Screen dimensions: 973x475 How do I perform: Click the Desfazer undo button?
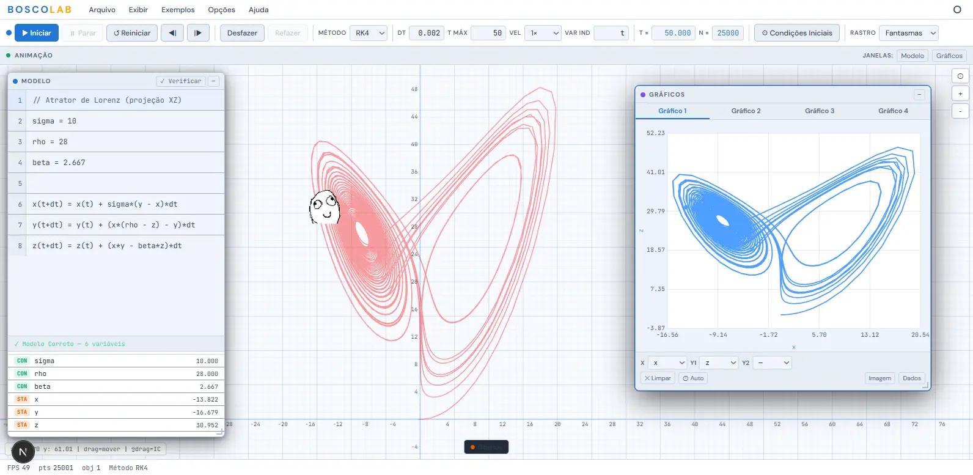pyautogui.click(x=242, y=33)
